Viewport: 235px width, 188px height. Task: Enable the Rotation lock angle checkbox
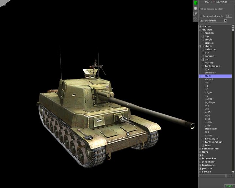[x=201, y=16]
